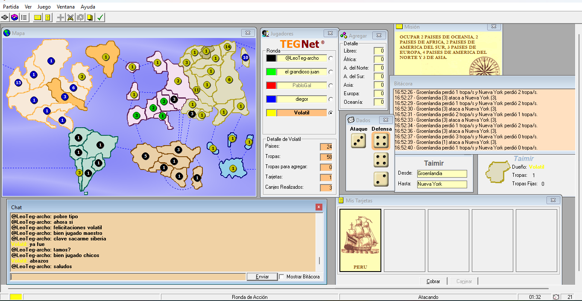Click the connect plug toolbar icon
The width and height of the screenshot is (582, 301).
click(5, 18)
